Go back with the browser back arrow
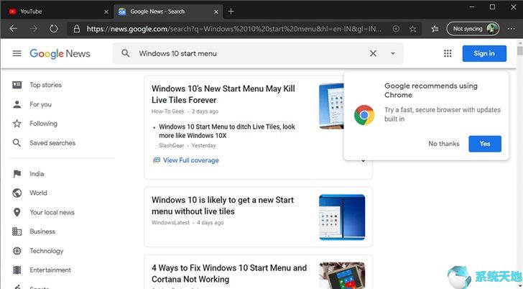 [x=14, y=29]
